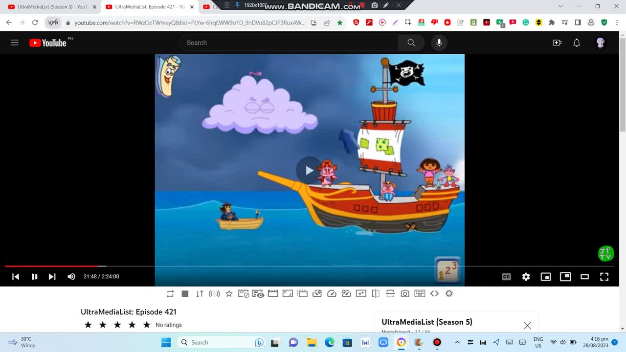
Task: Click the star whitelist icon
Action: click(x=229, y=294)
